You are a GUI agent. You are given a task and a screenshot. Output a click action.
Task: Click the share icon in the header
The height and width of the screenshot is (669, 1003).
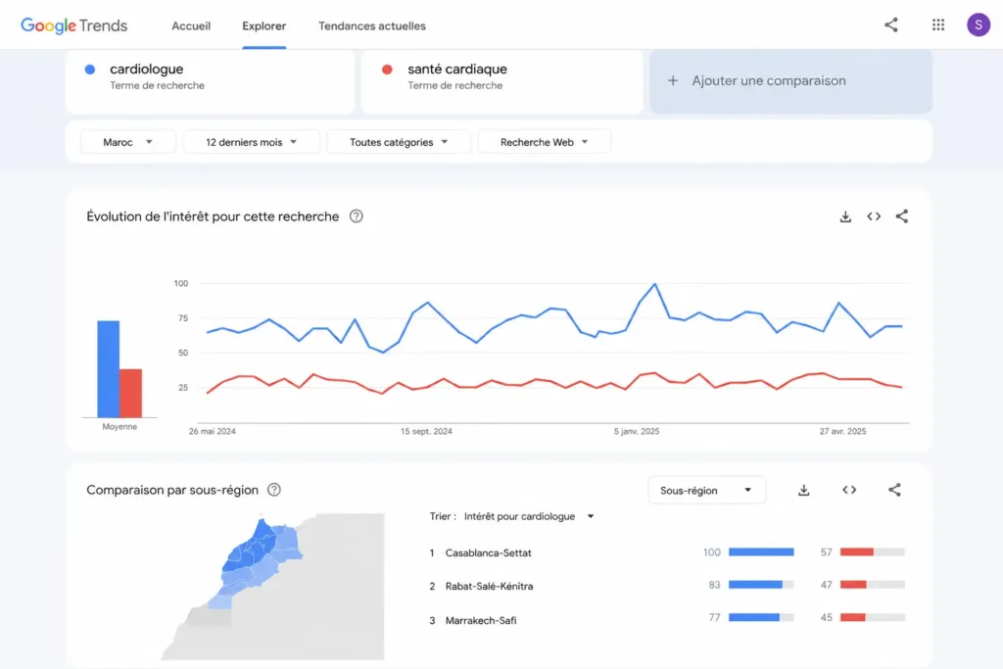tap(891, 24)
